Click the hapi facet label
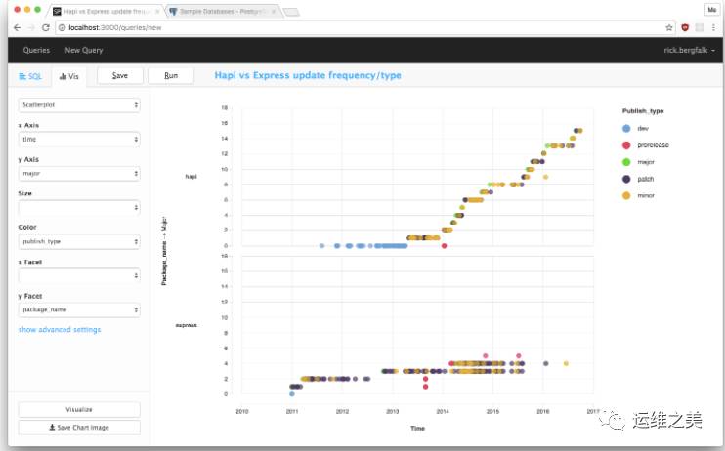The width and height of the screenshot is (725, 451). click(x=191, y=177)
